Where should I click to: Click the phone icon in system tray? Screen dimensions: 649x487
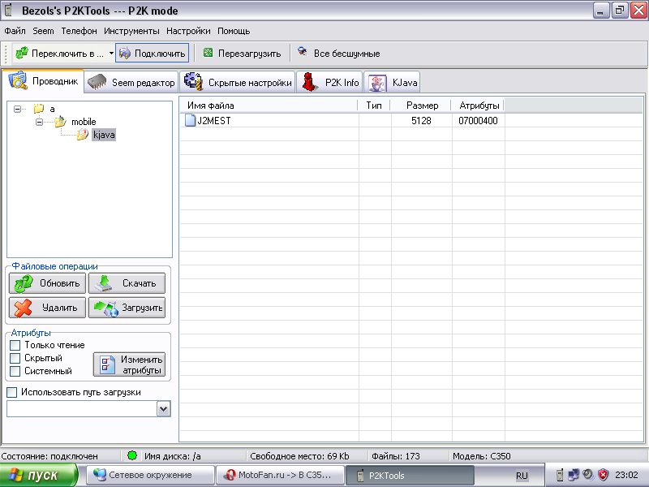[x=560, y=475]
